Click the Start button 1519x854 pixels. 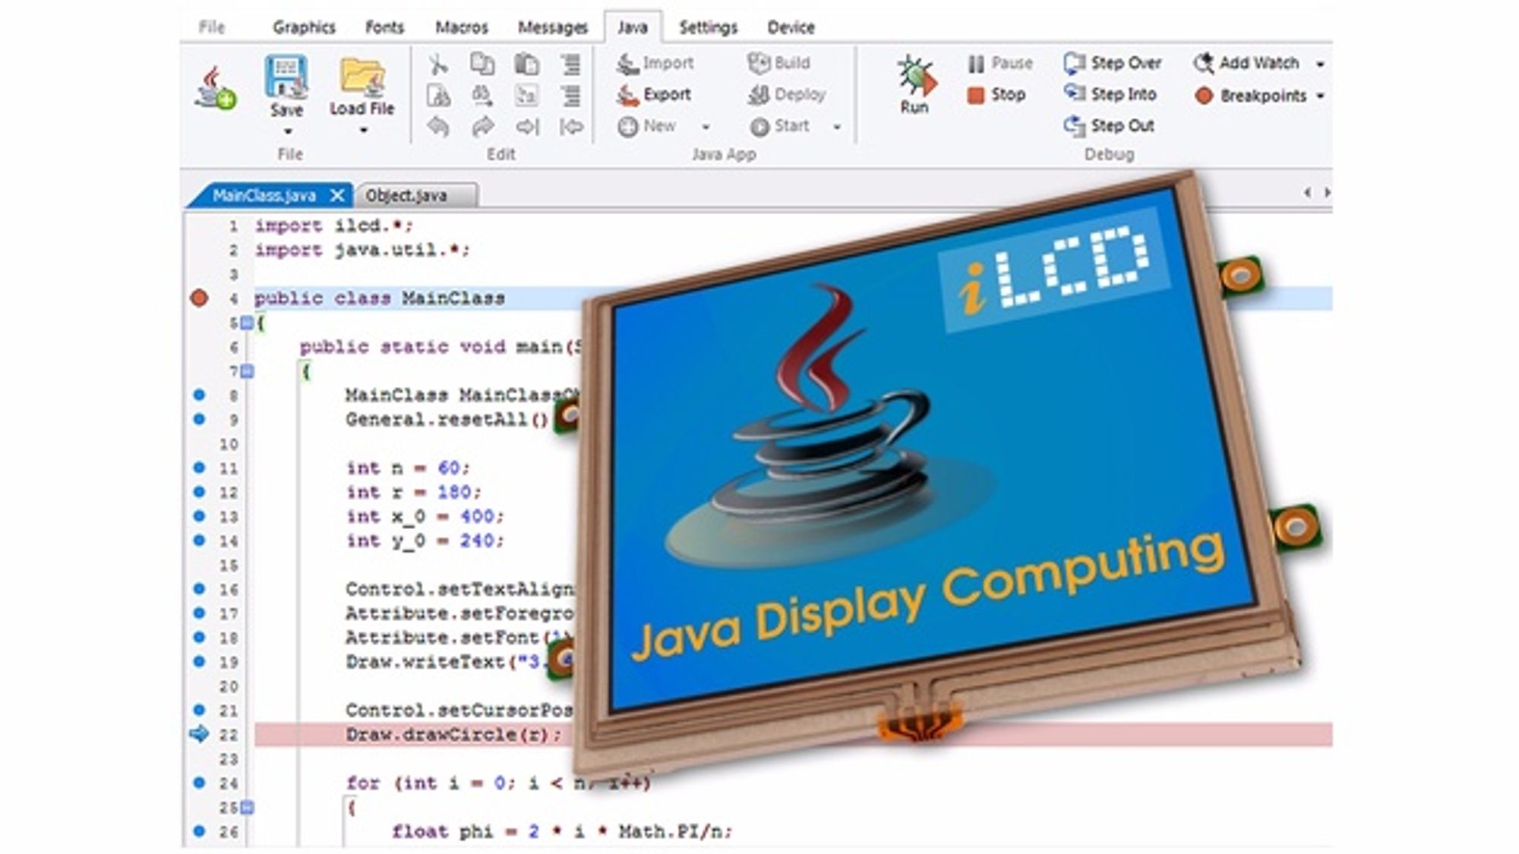click(x=779, y=126)
